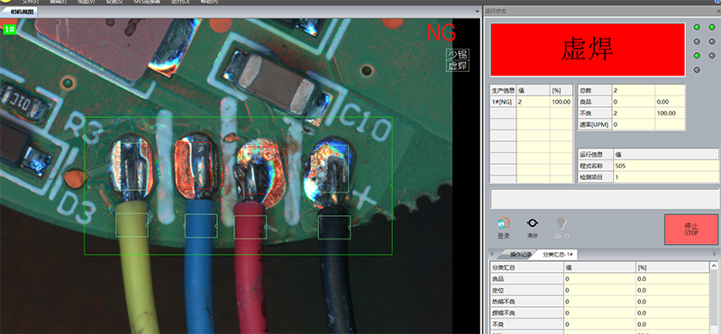Click the 登录 login icon
The height and width of the screenshot is (334, 721).
(x=504, y=224)
